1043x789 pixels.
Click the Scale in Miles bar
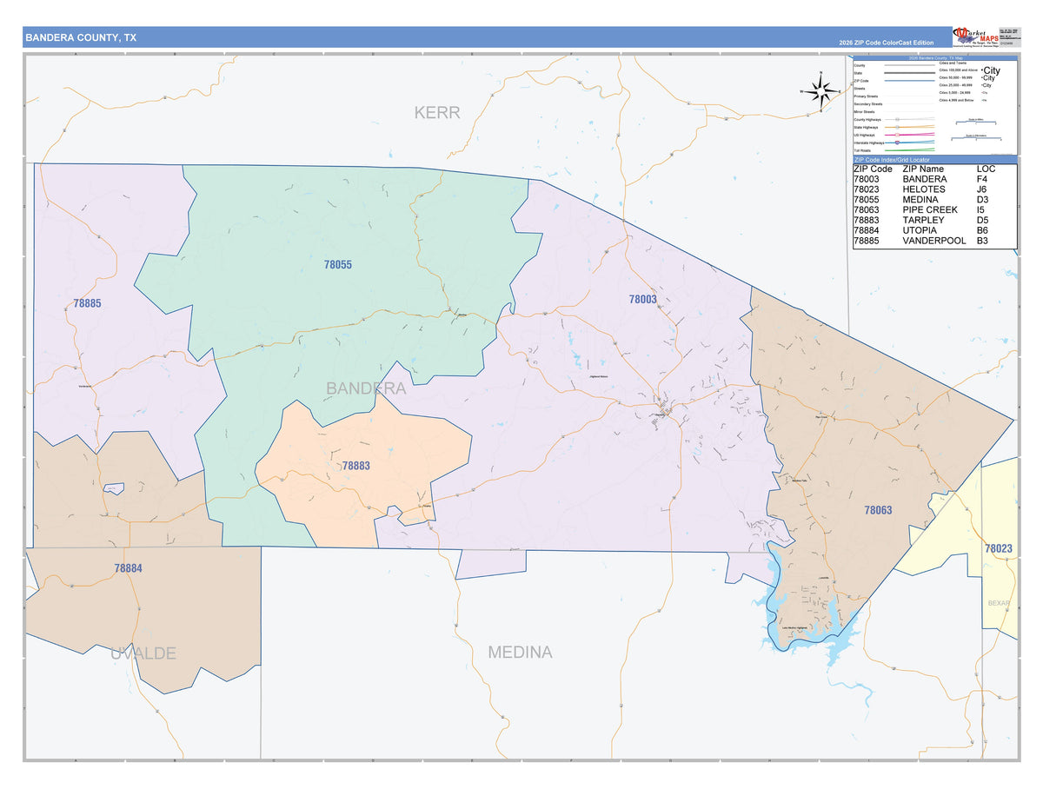[x=976, y=122]
